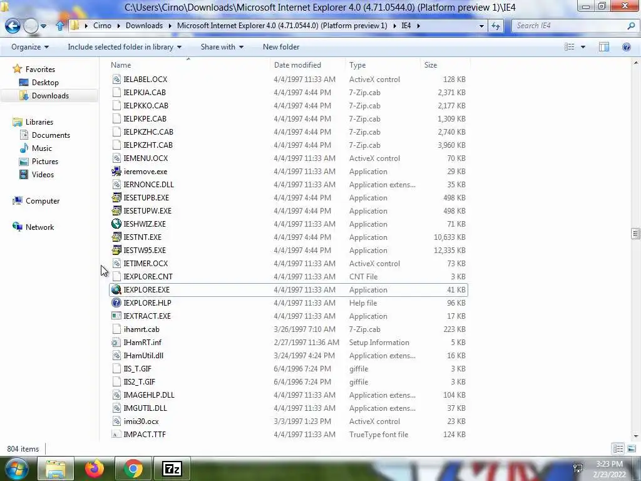641x481 pixels.
Task: Select the IHamRT.inf setup icon
Action: [116, 343]
